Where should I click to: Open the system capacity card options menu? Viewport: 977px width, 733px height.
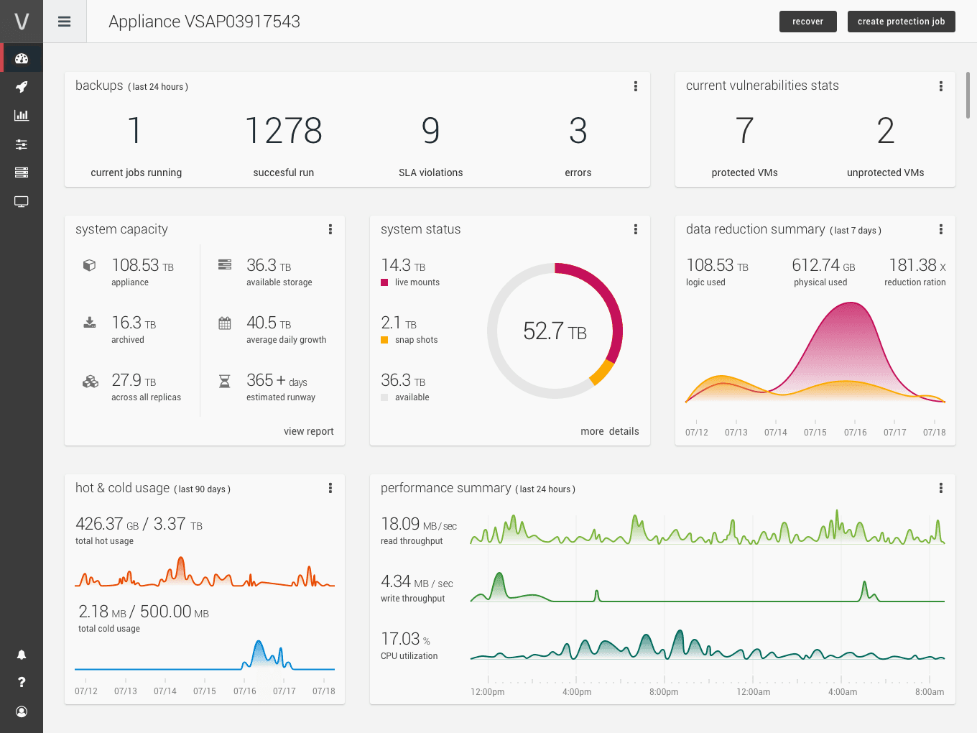click(330, 229)
